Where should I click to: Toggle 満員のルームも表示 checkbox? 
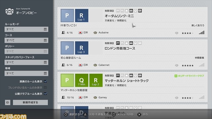click(x=45, y=81)
